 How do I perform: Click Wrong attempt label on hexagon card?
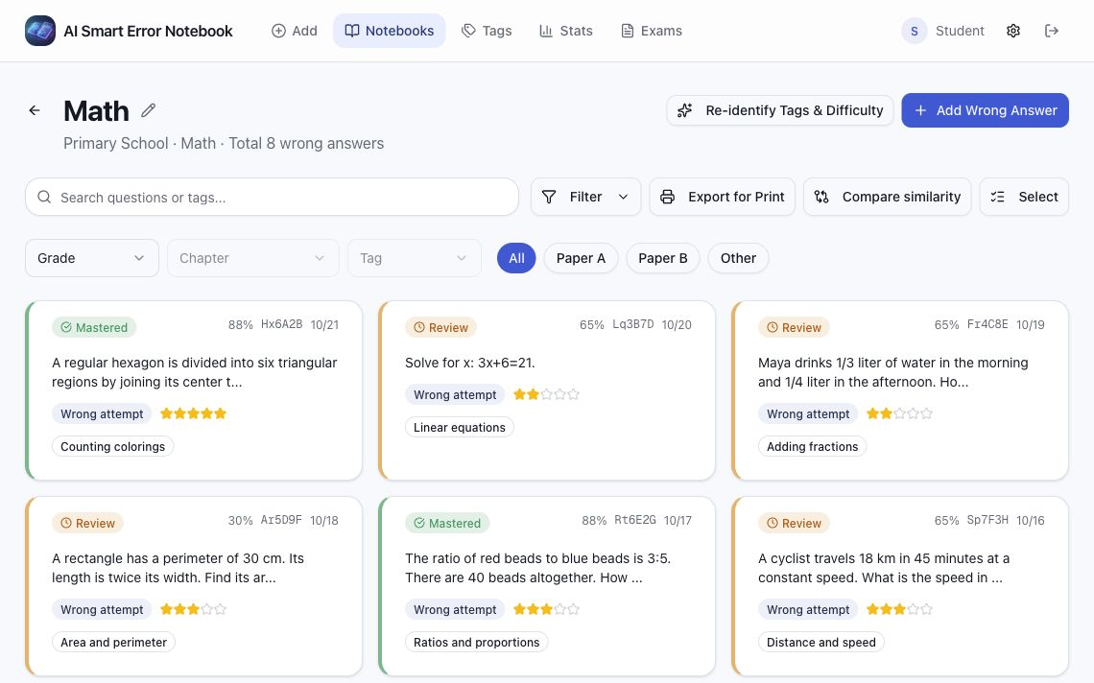102,413
